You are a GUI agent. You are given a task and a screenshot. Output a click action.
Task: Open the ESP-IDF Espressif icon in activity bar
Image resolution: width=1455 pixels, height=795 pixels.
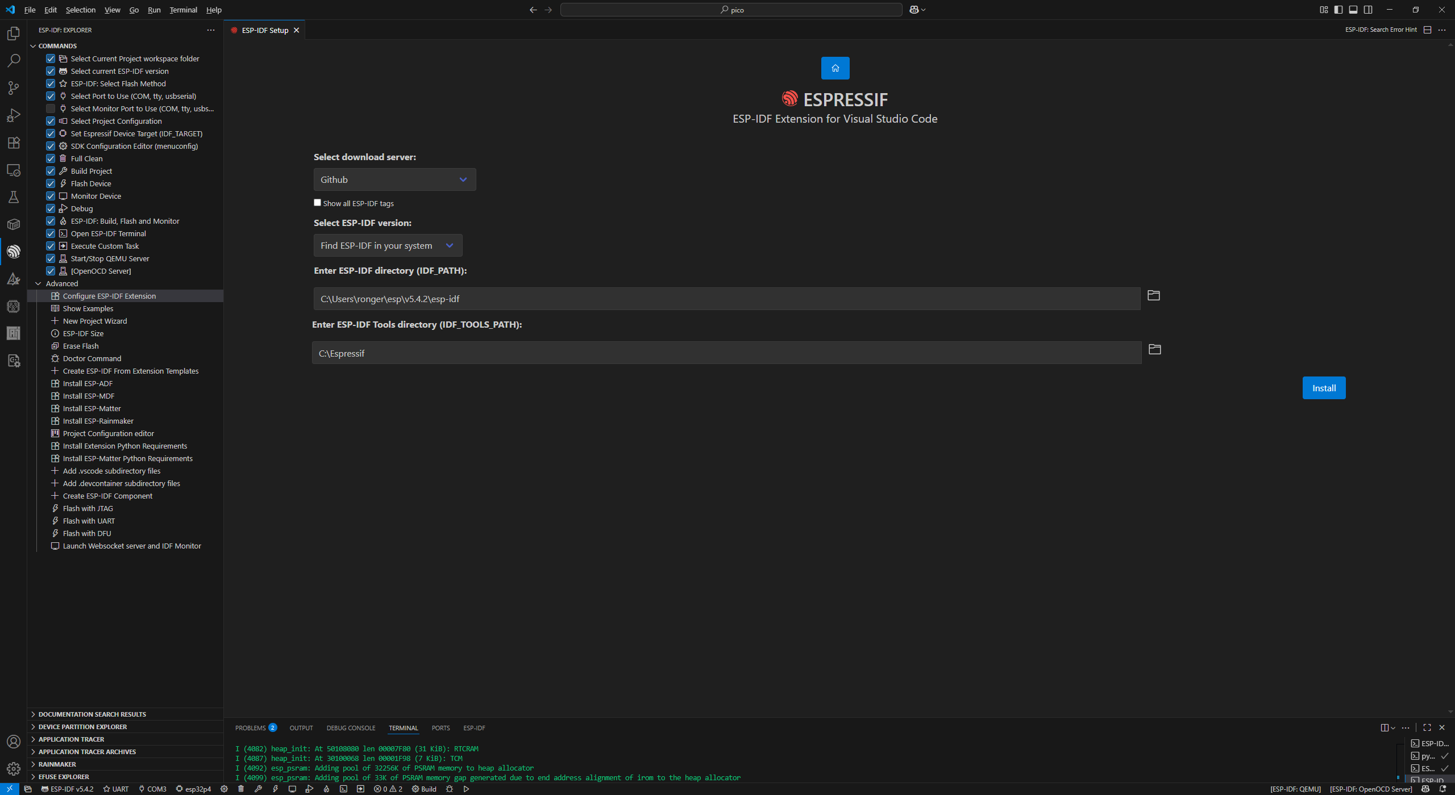tap(14, 252)
